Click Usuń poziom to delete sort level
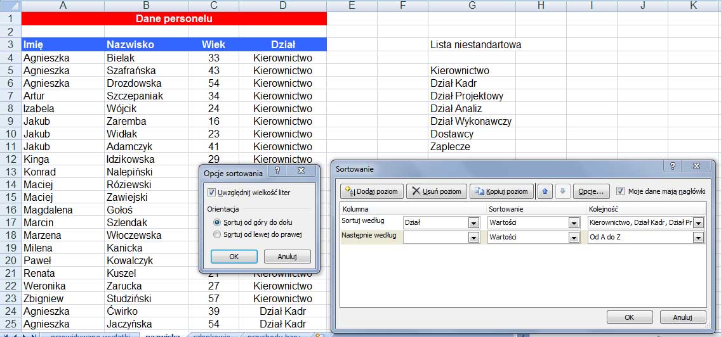 437,191
